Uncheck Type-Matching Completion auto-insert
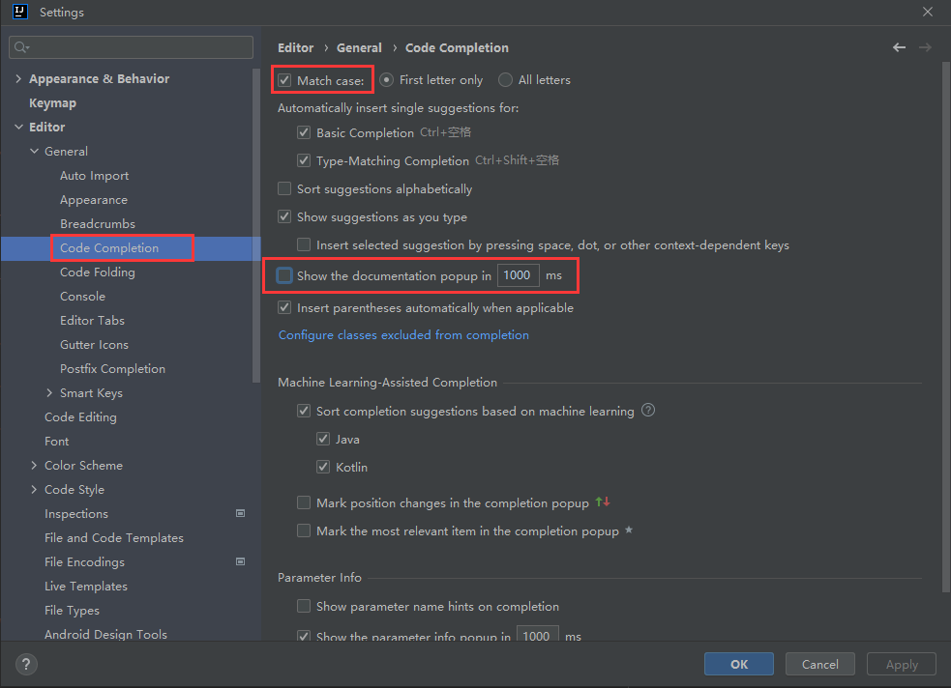Image resolution: width=951 pixels, height=688 pixels. [x=304, y=160]
